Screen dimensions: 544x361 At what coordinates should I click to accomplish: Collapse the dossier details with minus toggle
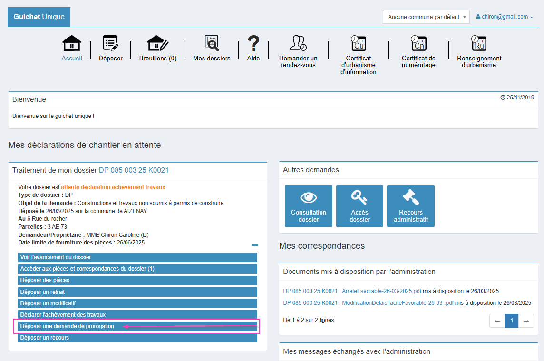(x=254, y=245)
